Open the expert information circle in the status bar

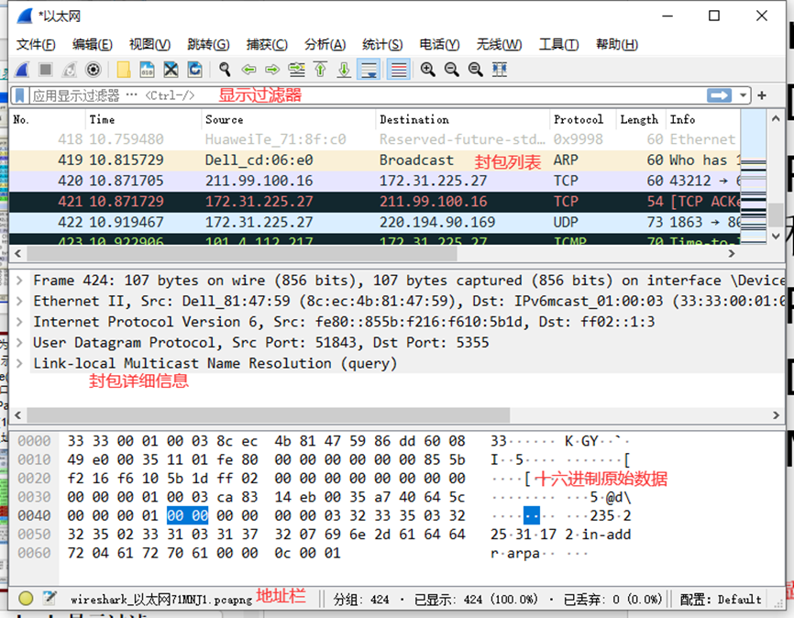(26, 598)
